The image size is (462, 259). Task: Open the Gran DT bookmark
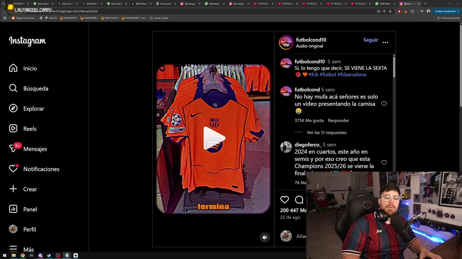[x=51, y=18]
